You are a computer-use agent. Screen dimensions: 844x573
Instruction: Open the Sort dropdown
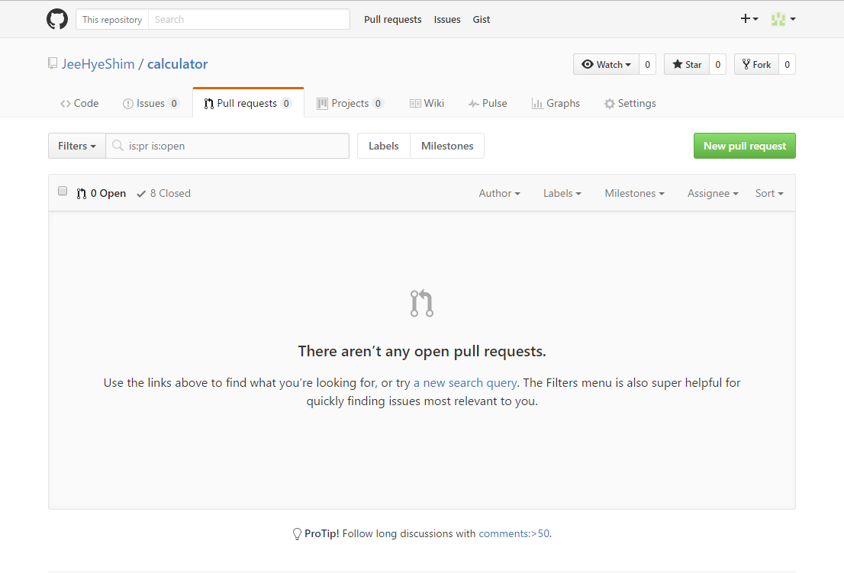tap(769, 193)
